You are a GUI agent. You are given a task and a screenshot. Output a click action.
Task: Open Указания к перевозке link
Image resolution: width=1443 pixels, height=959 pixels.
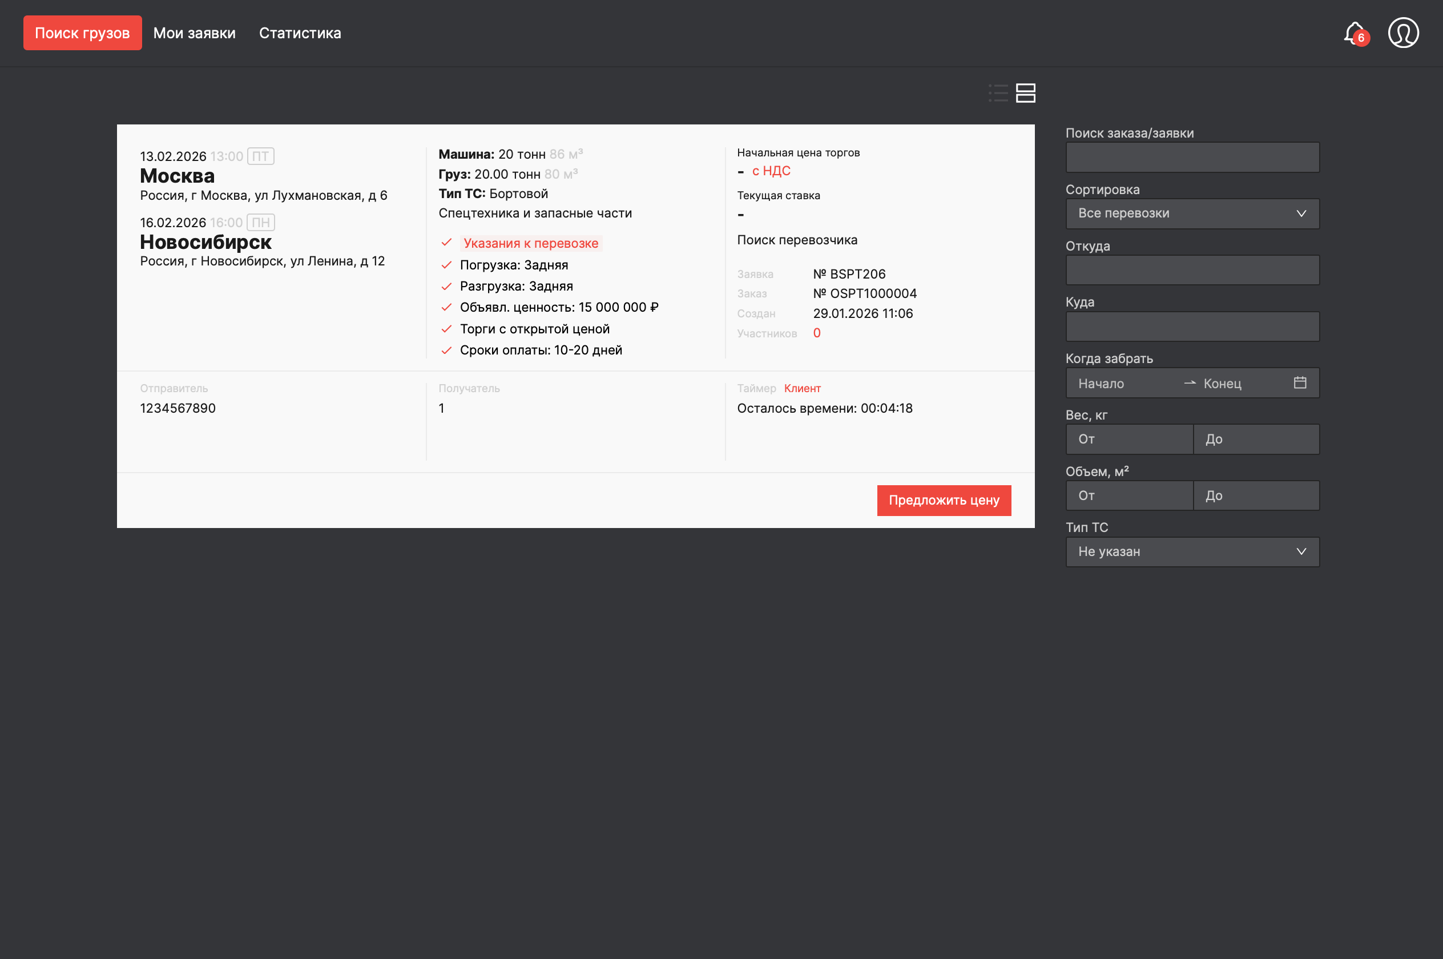click(x=531, y=243)
